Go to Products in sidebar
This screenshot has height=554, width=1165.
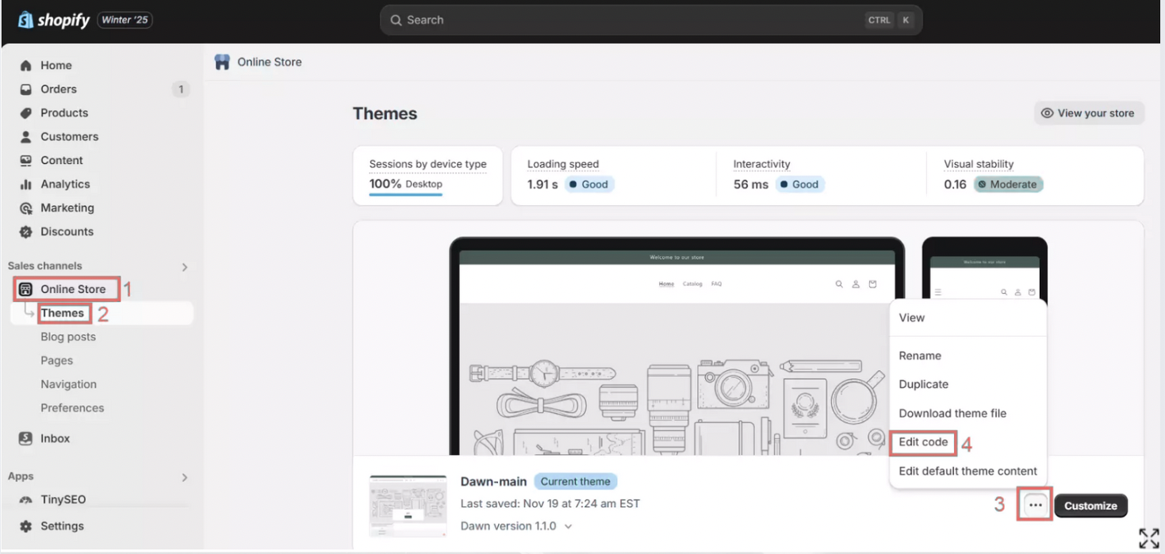coord(64,113)
